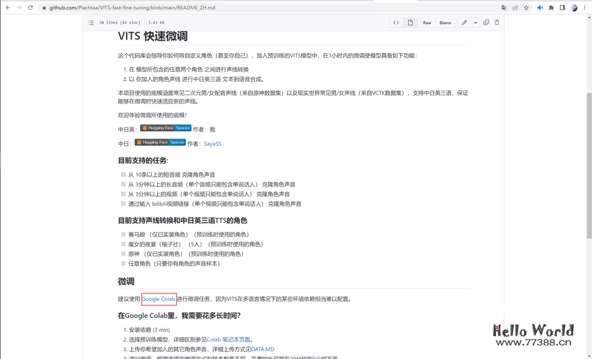Check the 短音频 task list checkbox
Image resolution: width=592 pixels, height=359 pixels.
(x=123, y=174)
